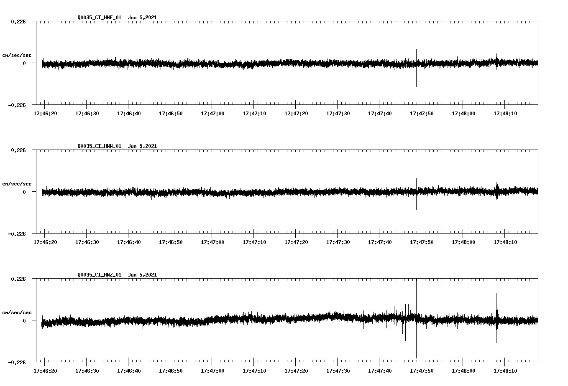Screen dimensions: 568x386
Task: Click the spike near 17:47:49 in HNN trace
Action: [416, 194]
